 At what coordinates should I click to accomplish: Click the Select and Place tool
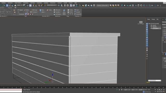point(16,5)
